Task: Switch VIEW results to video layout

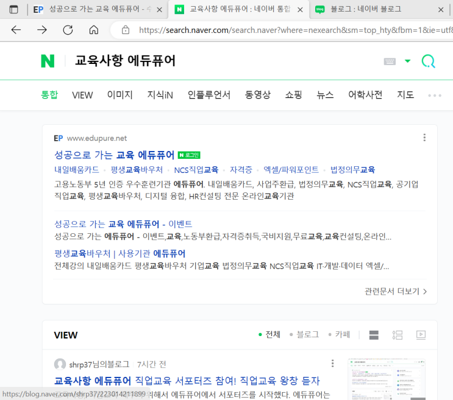Action: (421, 334)
